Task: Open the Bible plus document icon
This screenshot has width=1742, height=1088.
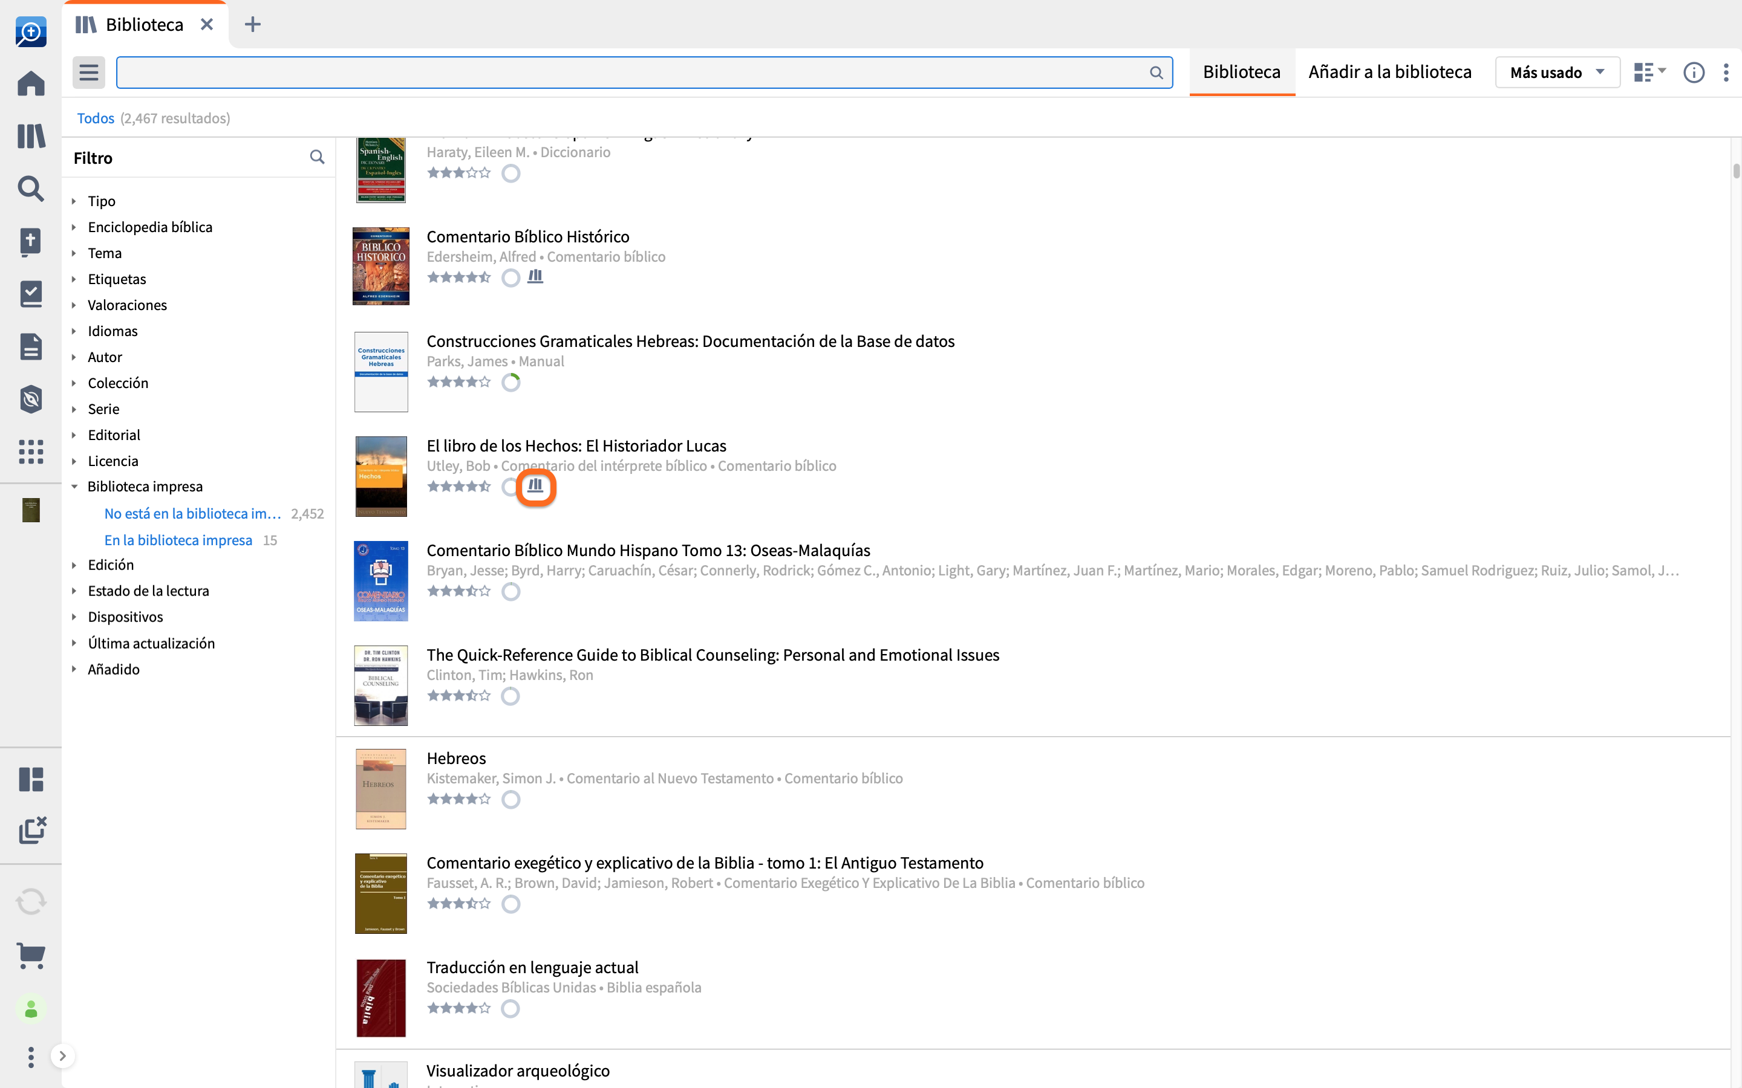Action: (x=31, y=242)
